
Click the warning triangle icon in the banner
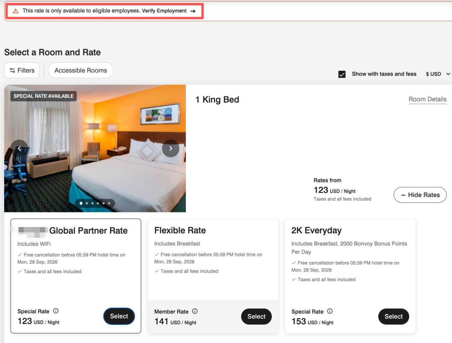point(15,11)
